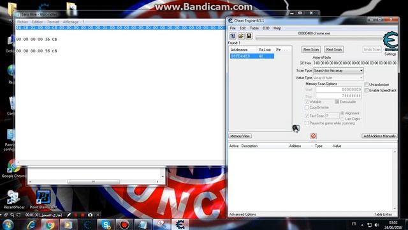This screenshot has width=408, height=230.
Task: Check Enable Speedhack
Action: (367, 90)
